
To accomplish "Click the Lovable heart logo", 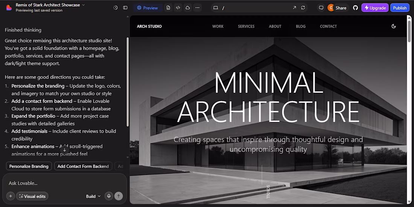I will tap(9, 8).
